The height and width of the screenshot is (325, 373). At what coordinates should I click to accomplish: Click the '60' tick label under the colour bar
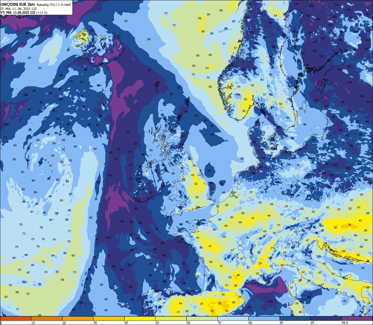(188, 323)
